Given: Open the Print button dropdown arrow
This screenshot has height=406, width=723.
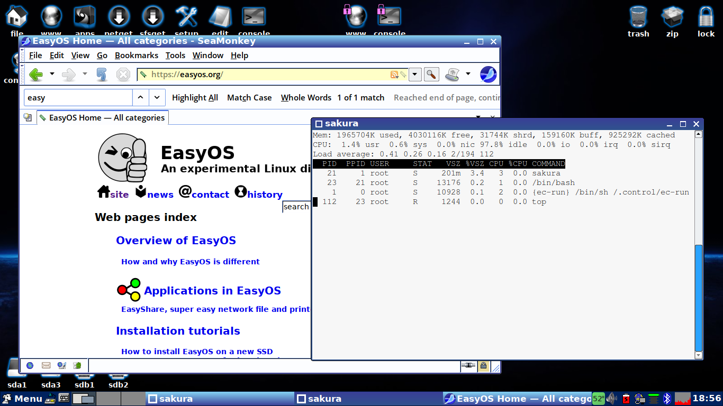Looking at the screenshot, I should coord(468,74).
